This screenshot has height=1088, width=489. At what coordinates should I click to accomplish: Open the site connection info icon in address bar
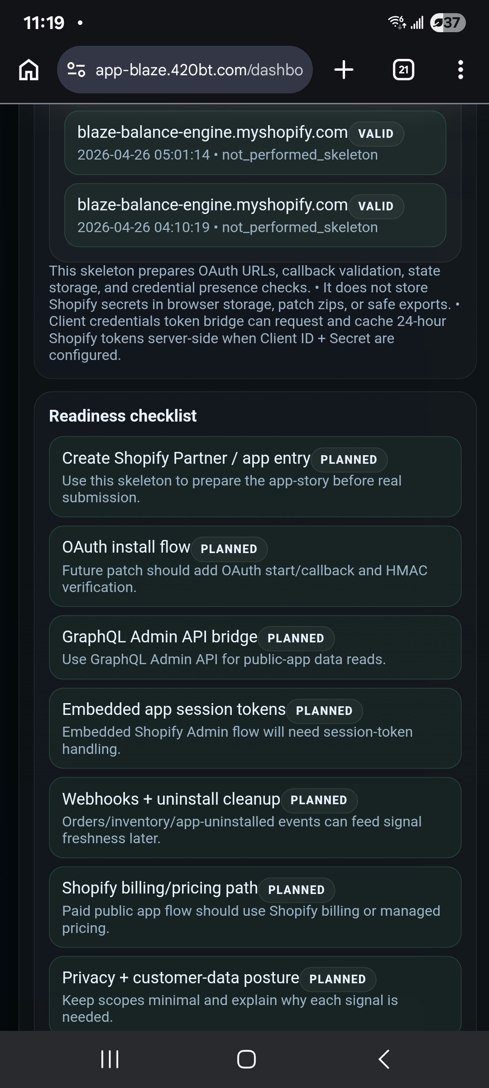point(77,70)
